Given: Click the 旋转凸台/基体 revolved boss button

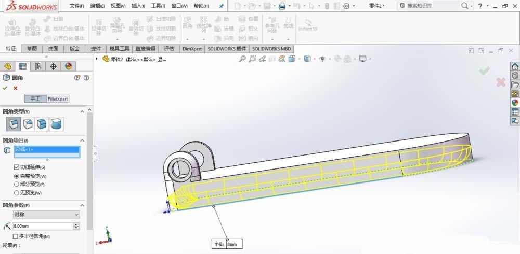Looking at the screenshot, I should 32,27.
